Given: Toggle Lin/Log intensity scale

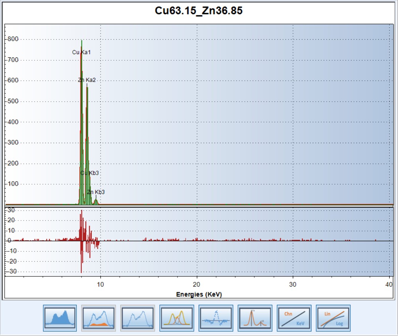Looking at the screenshot, I should (x=333, y=318).
